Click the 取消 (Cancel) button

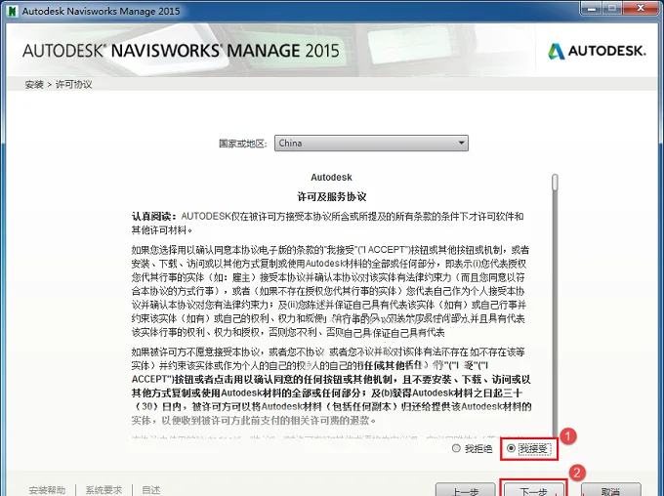[x=610, y=489]
